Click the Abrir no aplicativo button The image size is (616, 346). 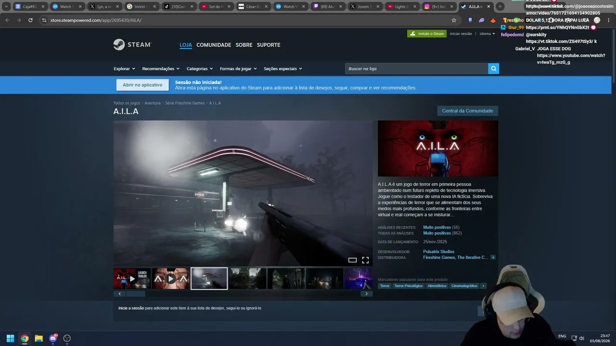pos(142,85)
